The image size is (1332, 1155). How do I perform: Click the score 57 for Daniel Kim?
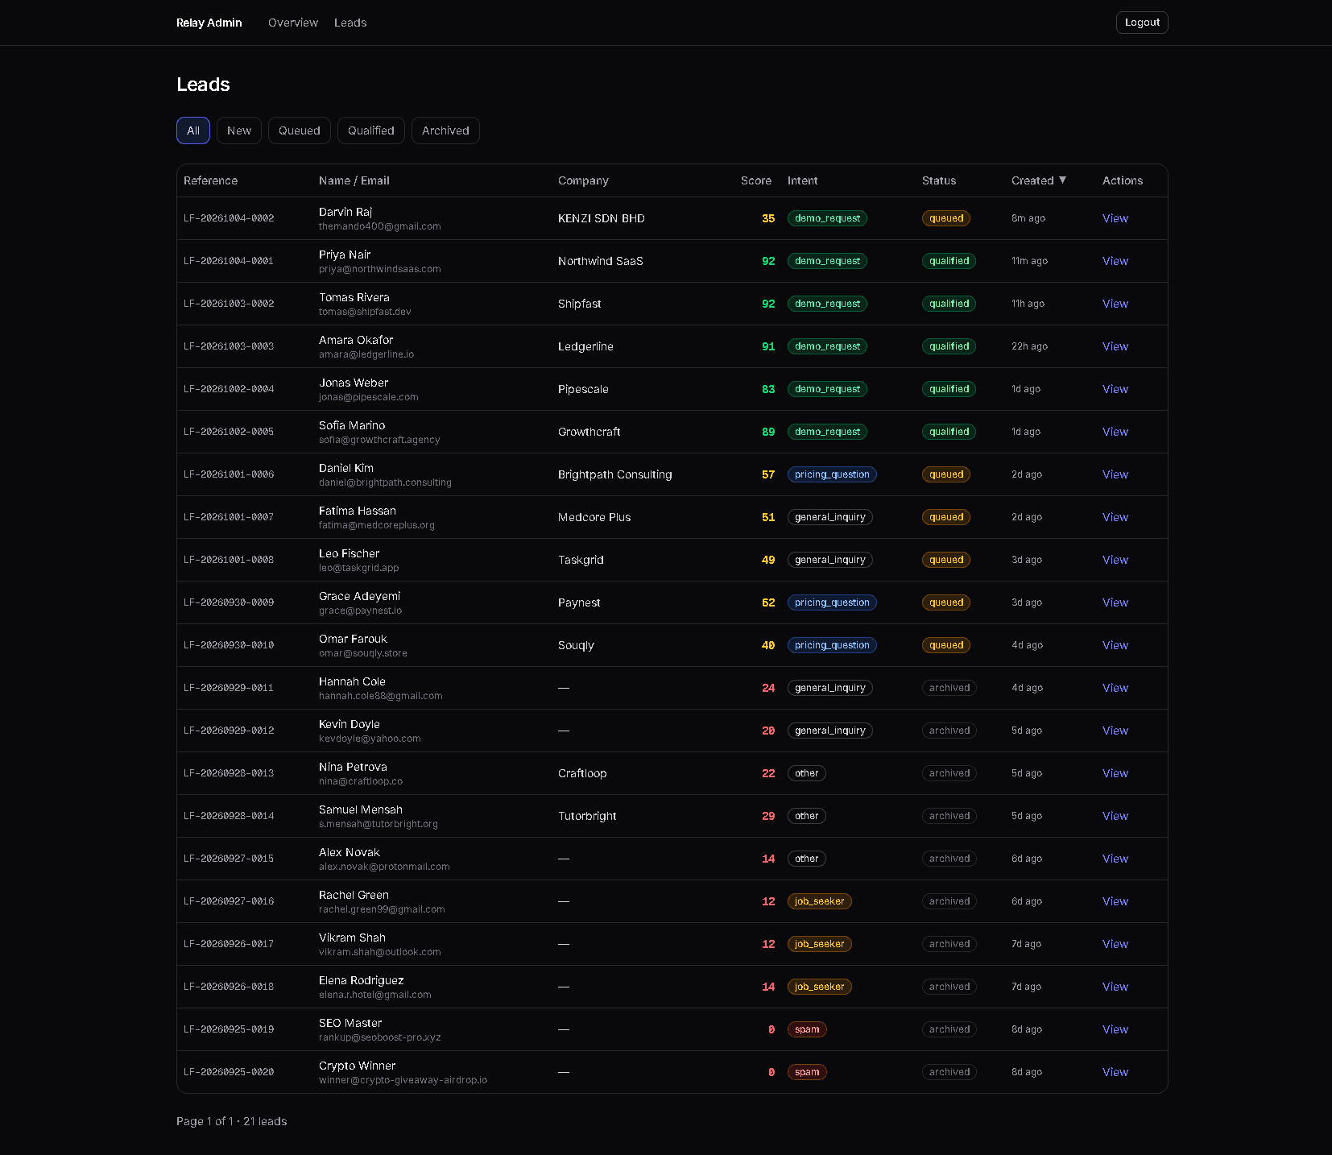coord(768,474)
